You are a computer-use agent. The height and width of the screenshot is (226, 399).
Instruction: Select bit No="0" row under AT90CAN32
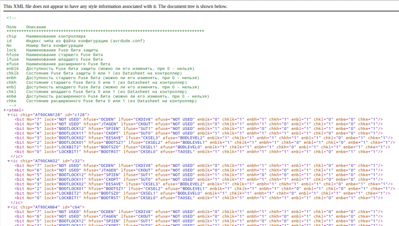[199, 198]
